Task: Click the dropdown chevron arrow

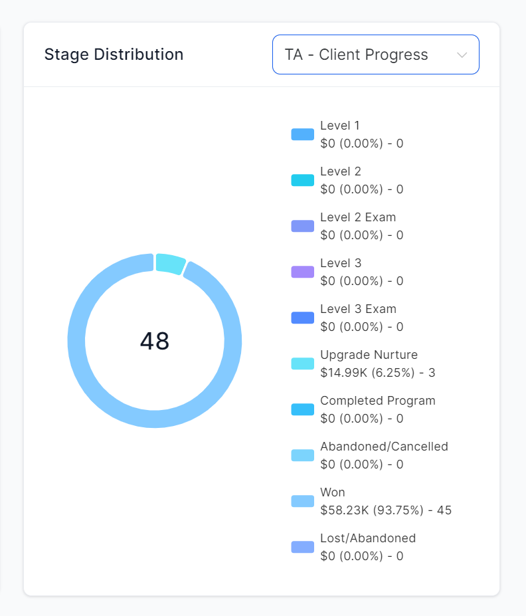Action: pyautogui.click(x=462, y=54)
